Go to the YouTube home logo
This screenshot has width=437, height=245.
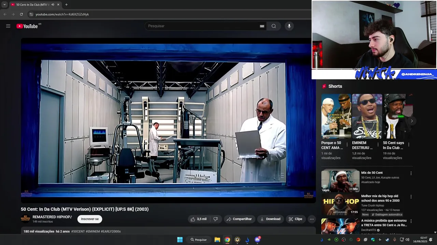click(27, 26)
